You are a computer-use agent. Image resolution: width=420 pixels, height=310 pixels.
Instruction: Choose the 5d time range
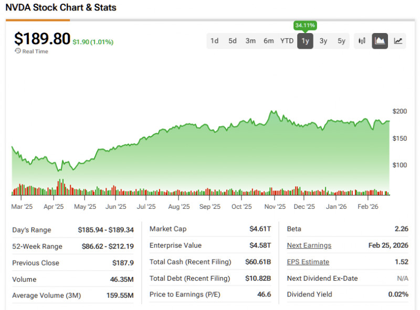(232, 41)
